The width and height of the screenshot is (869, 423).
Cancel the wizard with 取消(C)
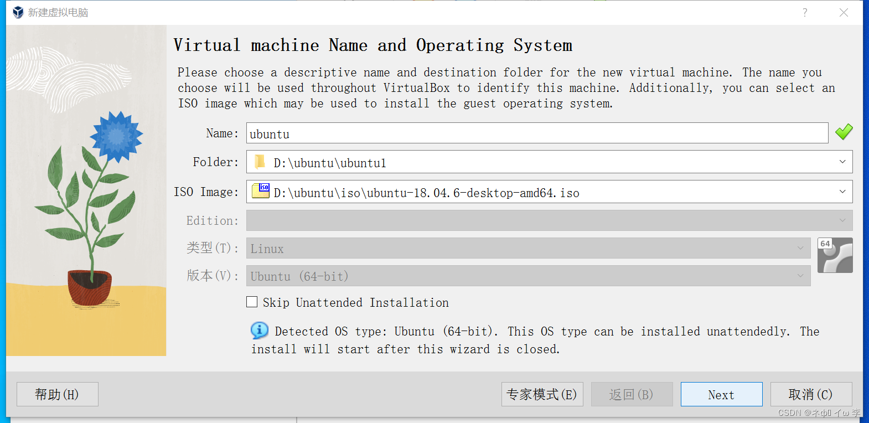pyautogui.click(x=811, y=394)
